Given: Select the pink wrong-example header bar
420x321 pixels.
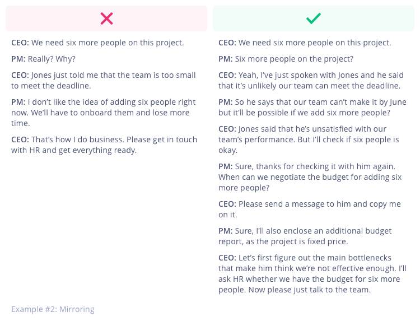Looking at the screenshot, I should tap(106, 18).
